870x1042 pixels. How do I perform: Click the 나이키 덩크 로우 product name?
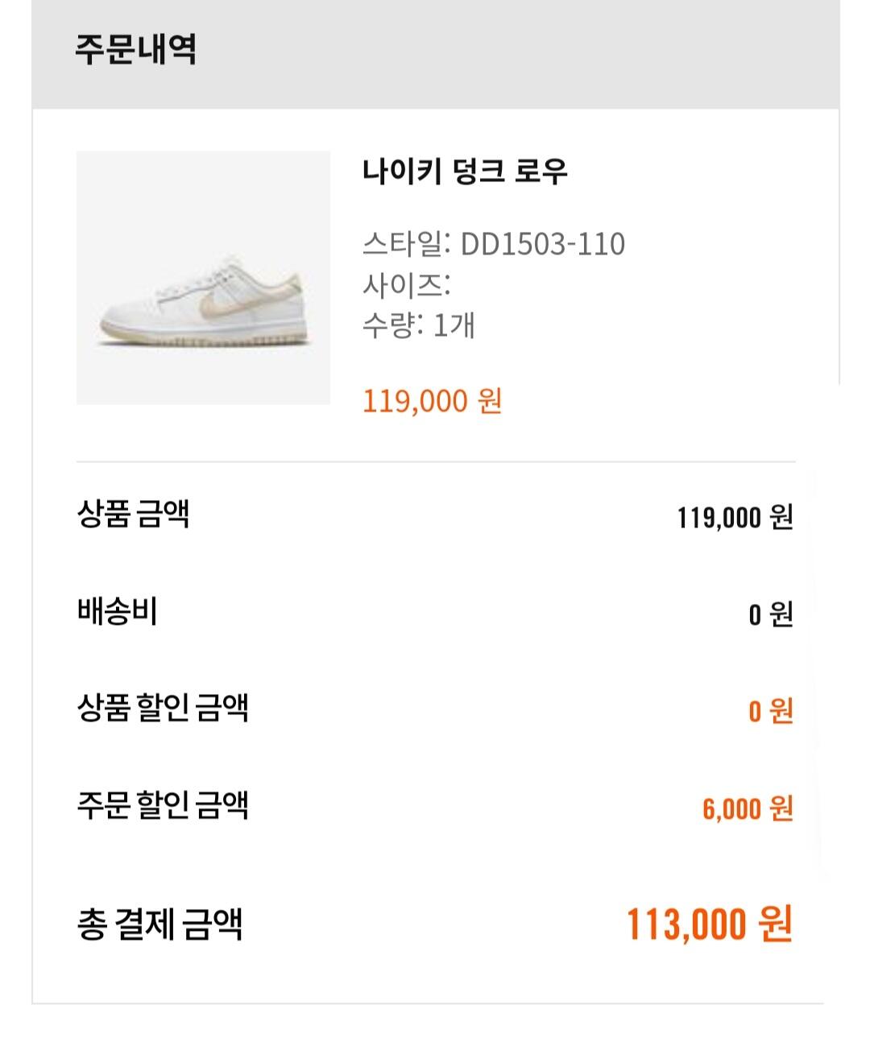tap(465, 172)
